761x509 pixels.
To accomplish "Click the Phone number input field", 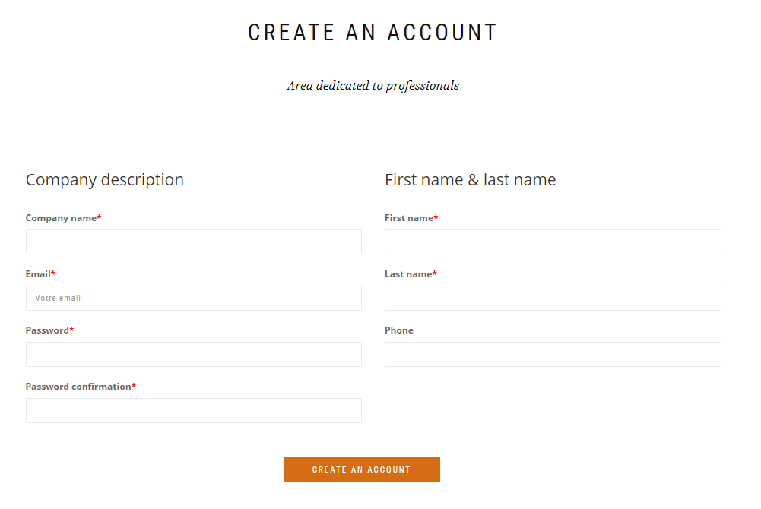I will pyautogui.click(x=553, y=355).
